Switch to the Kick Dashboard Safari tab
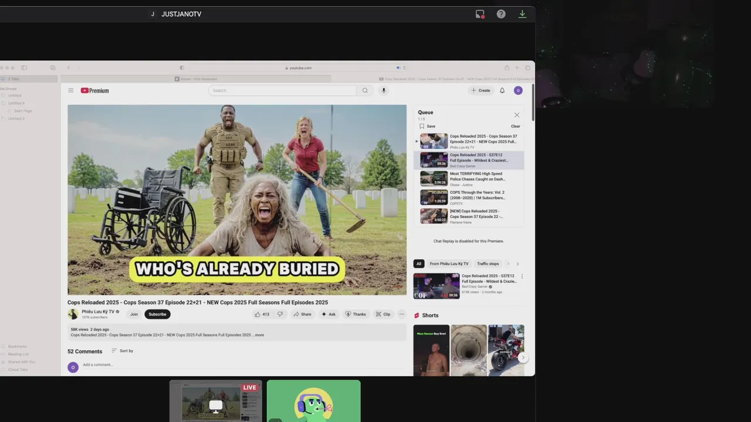This screenshot has width=751, height=422. 196,79
